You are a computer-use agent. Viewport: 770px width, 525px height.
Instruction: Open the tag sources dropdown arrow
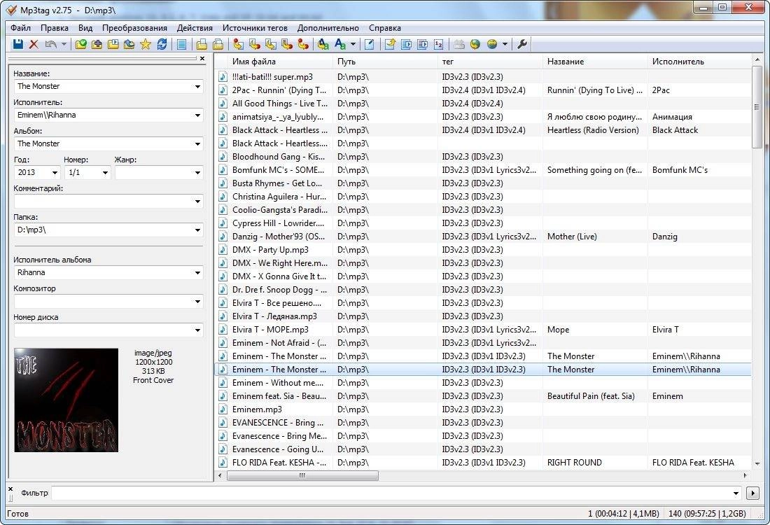[x=505, y=44]
